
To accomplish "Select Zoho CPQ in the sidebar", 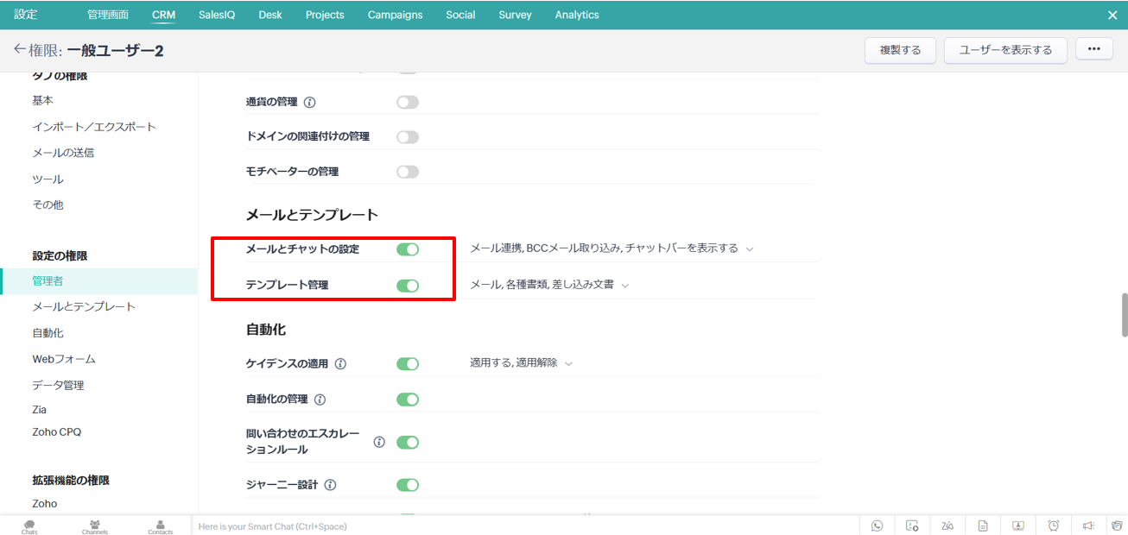I will tap(57, 431).
